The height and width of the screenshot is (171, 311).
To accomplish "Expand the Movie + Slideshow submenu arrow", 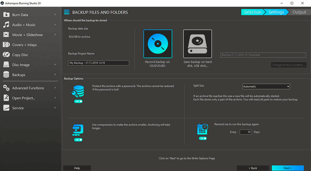I will tap(55, 35).
